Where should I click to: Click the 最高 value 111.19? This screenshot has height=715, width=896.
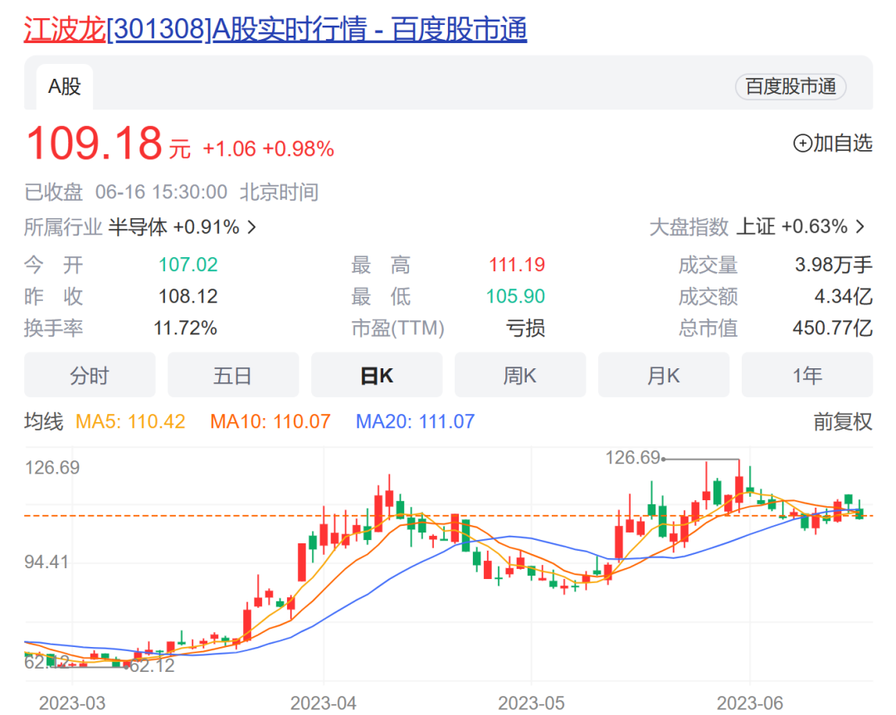click(x=517, y=265)
